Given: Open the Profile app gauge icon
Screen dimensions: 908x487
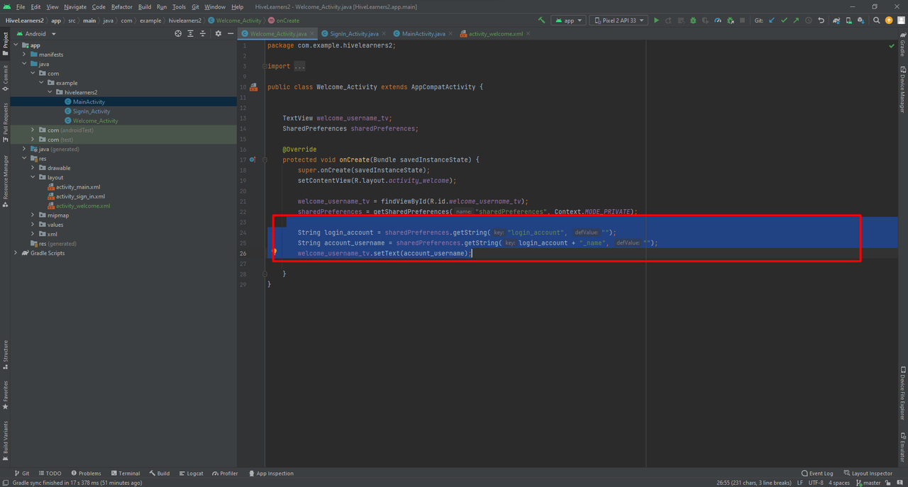Looking at the screenshot, I should 718,21.
